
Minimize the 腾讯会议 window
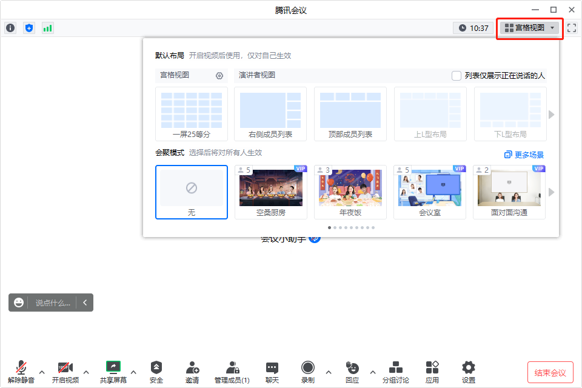pyautogui.click(x=535, y=10)
